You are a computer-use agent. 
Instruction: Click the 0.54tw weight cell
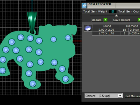(x=134, y=30)
